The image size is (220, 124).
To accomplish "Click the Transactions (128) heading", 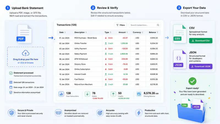I will 67,25.
